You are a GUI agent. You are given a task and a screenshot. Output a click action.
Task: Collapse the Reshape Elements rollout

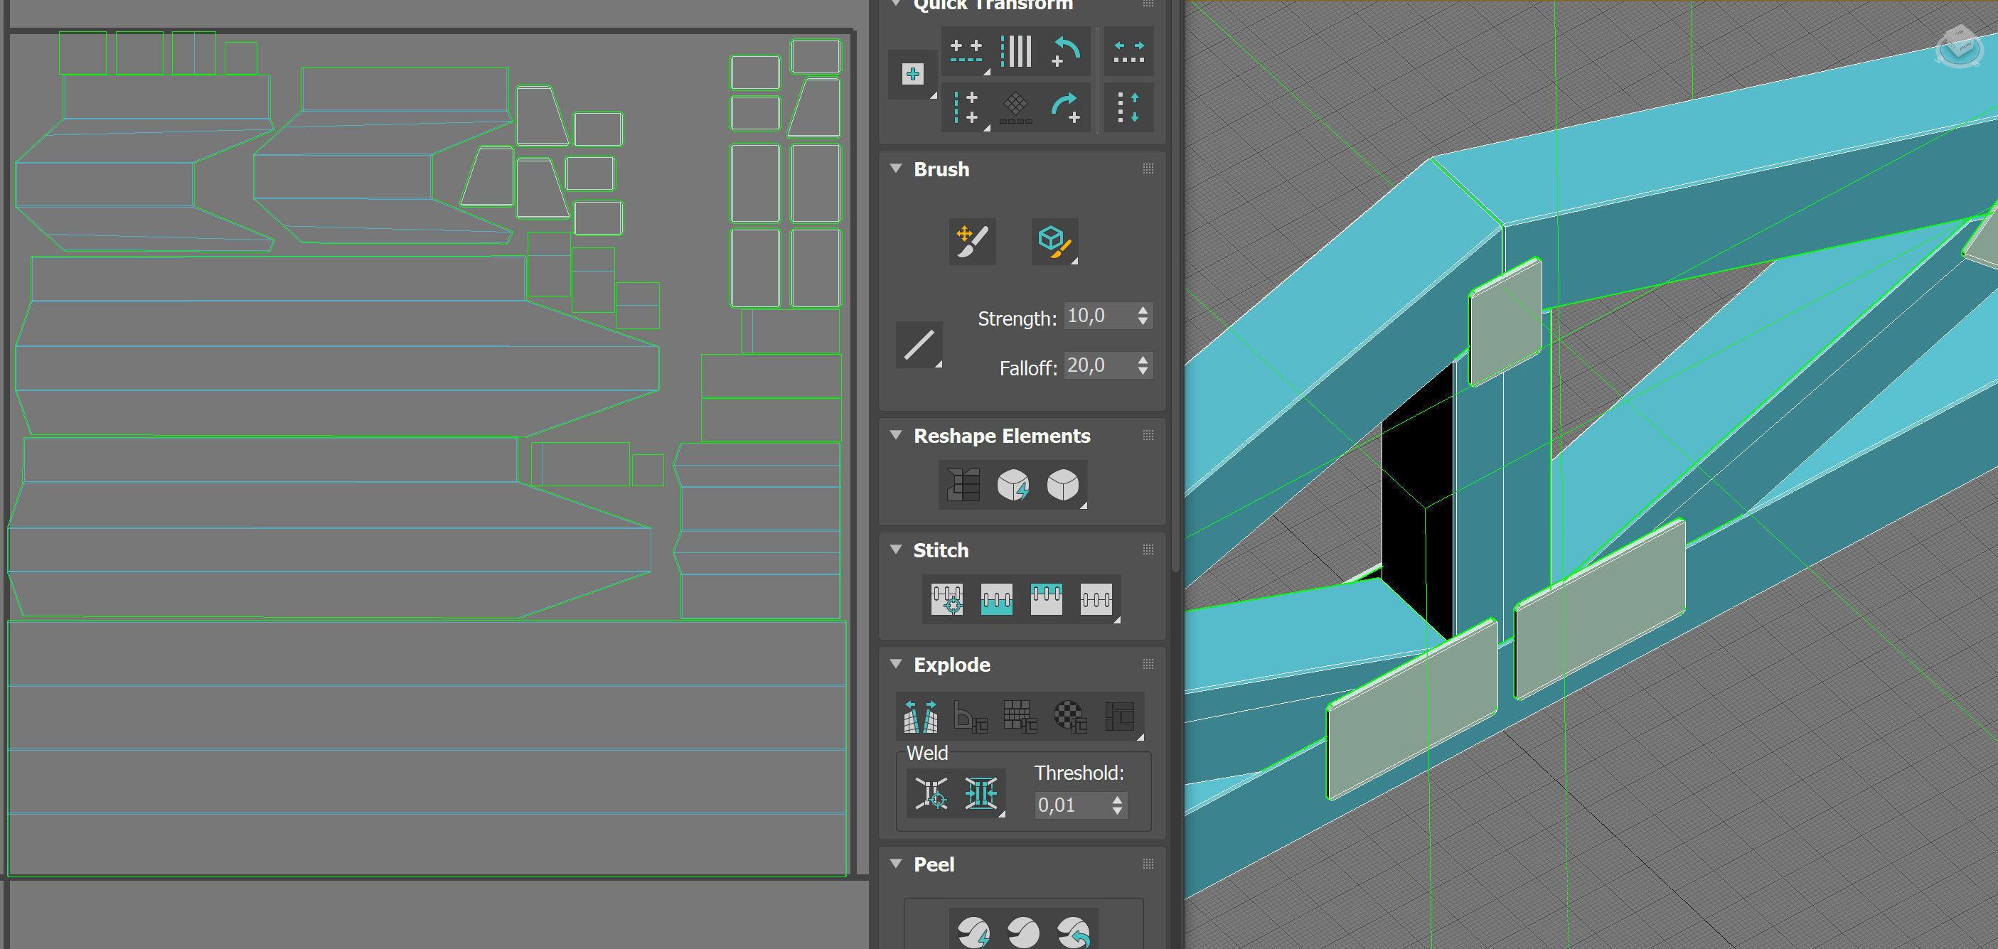[x=896, y=436]
